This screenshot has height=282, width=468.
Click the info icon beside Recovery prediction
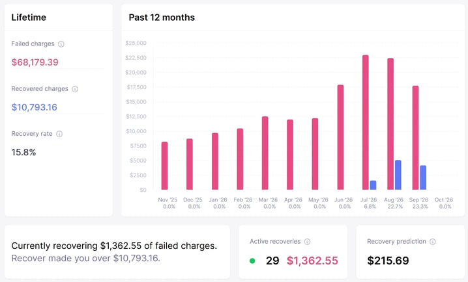tap(433, 242)
